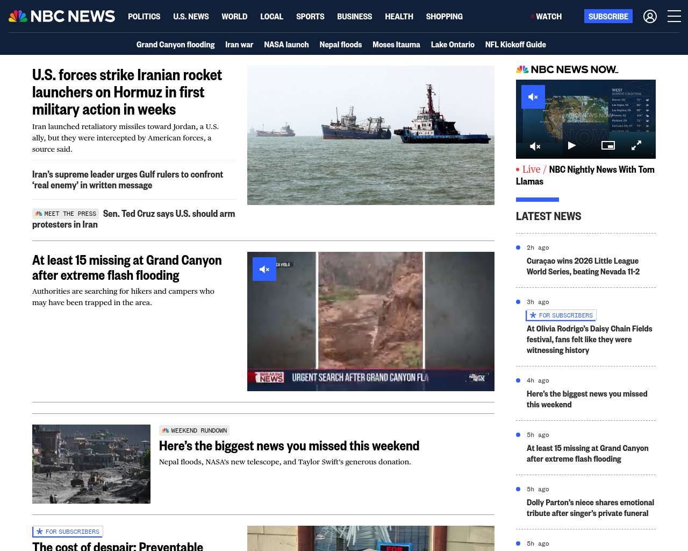Open the Nepal floods story thumbnail
This screenshot has width=688, height=551.
pos(91,464)
